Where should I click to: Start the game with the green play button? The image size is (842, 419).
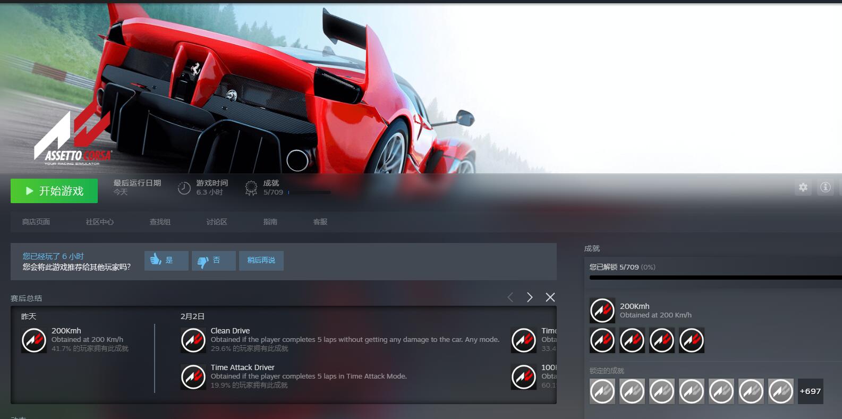click(54, 191)
